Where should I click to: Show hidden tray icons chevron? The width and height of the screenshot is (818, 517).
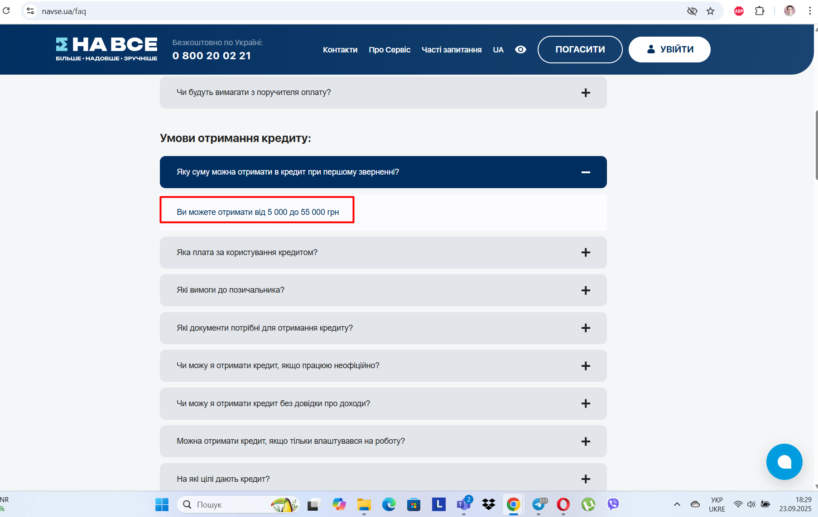coord(677,504)
